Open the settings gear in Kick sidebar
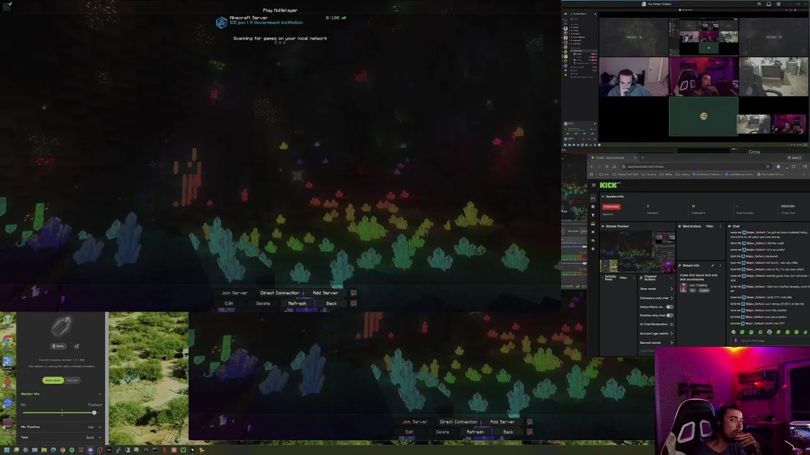This screenshot has width=810, height=455. tap(593, 249)
